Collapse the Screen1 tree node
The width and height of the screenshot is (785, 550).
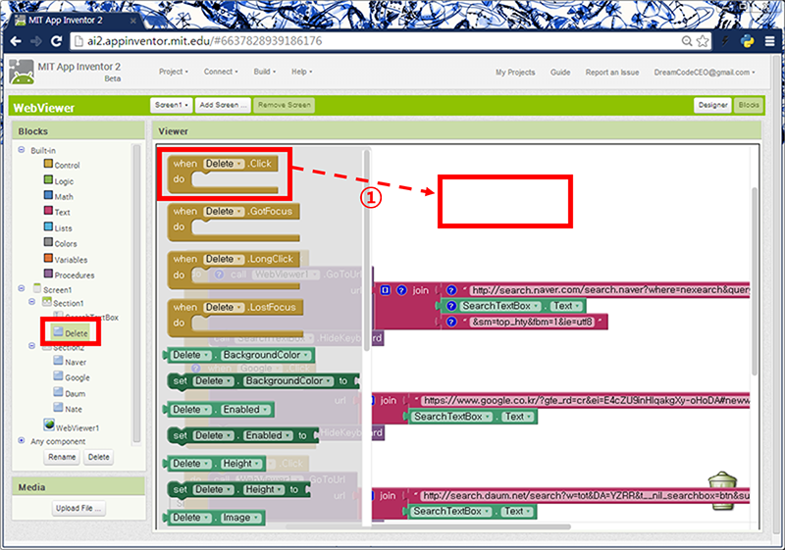pyautogui.click(x=21, y=288)
